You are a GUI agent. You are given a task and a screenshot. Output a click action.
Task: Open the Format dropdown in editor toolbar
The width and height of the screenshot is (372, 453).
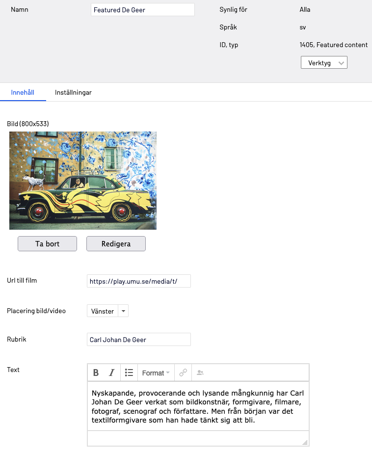(x=156, y=373)
